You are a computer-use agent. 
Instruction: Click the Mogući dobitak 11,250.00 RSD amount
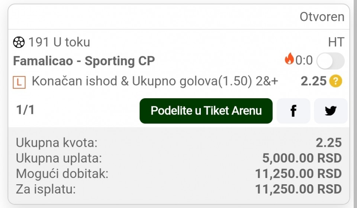point(298,174)
